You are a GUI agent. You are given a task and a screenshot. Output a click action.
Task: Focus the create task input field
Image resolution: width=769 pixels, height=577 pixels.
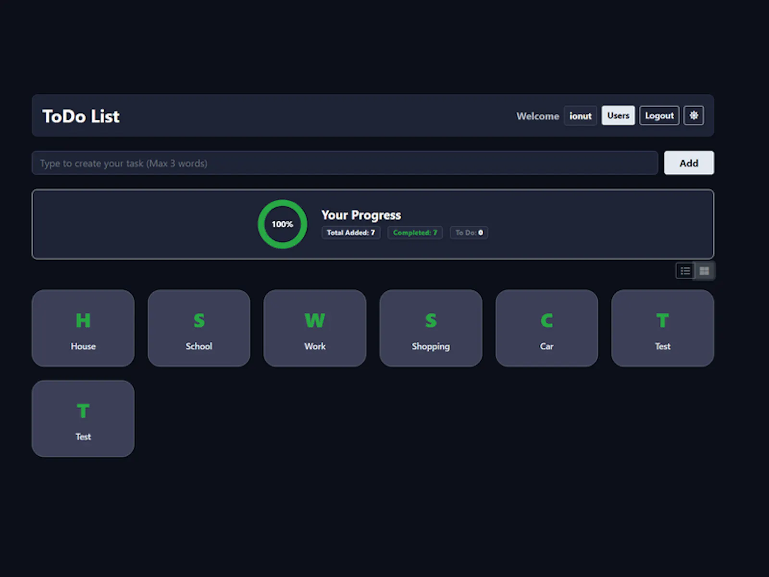(345, 163)
